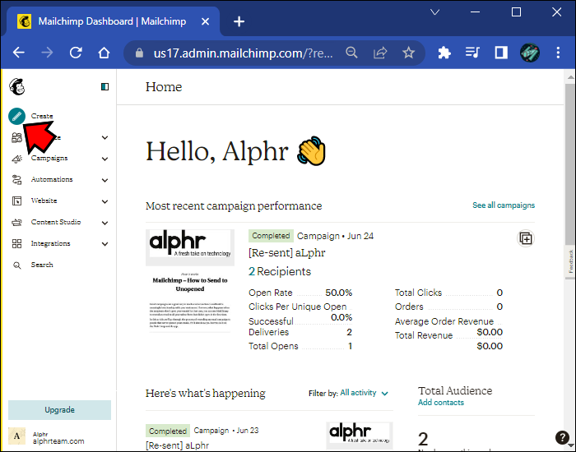Open the Create menu item

42,116
